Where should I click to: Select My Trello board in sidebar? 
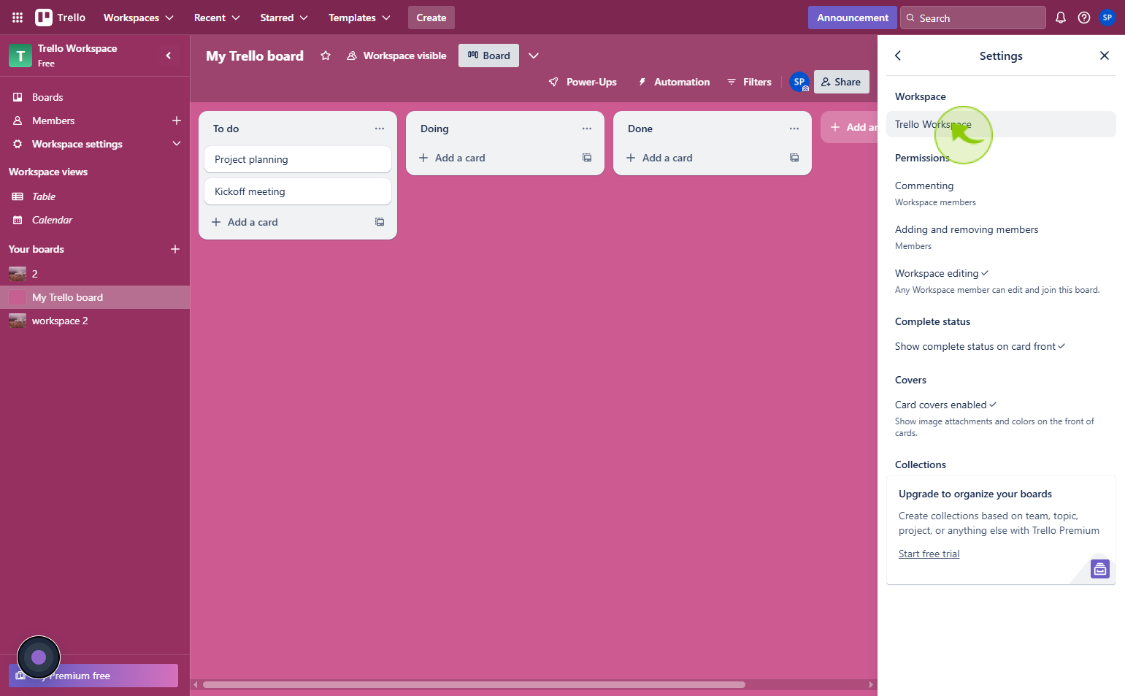pyautogui.click(x=95, y=297)
